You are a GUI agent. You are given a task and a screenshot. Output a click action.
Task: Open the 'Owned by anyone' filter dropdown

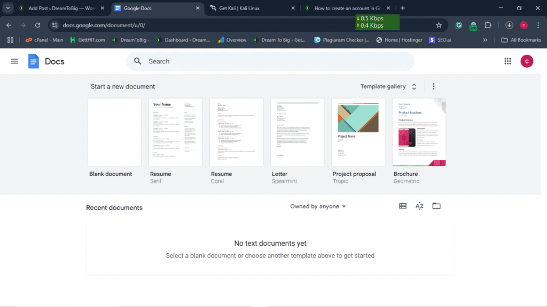[x=318, y=206]
